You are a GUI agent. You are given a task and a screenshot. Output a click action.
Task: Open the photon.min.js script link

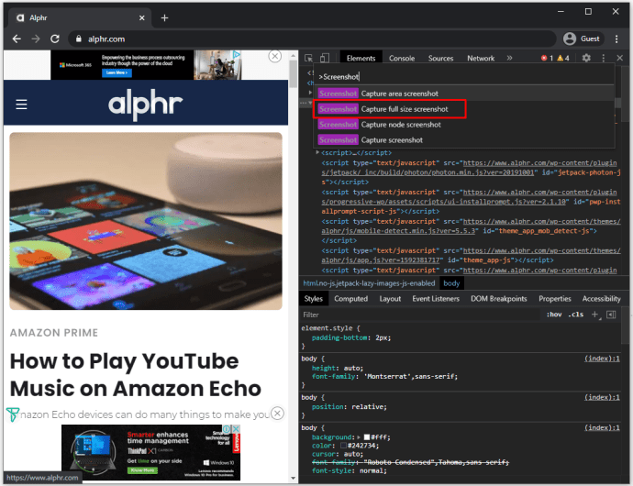[469, 168]
